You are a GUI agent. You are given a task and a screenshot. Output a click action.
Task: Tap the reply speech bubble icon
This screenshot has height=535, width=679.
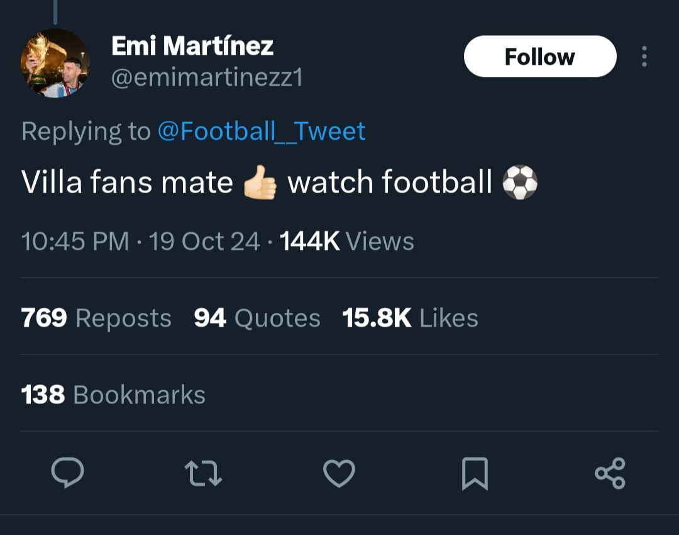[67, 473]
